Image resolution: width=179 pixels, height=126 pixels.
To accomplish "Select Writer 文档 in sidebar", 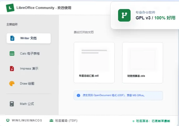I will 29,38.
